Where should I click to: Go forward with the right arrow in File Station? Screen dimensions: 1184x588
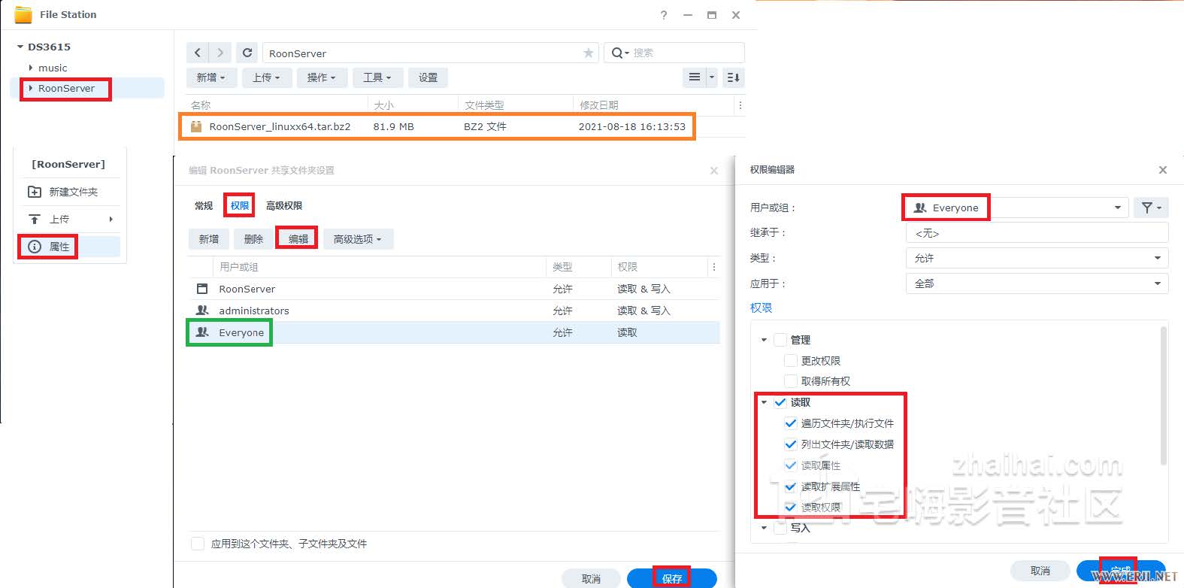(x=220, y=53)
